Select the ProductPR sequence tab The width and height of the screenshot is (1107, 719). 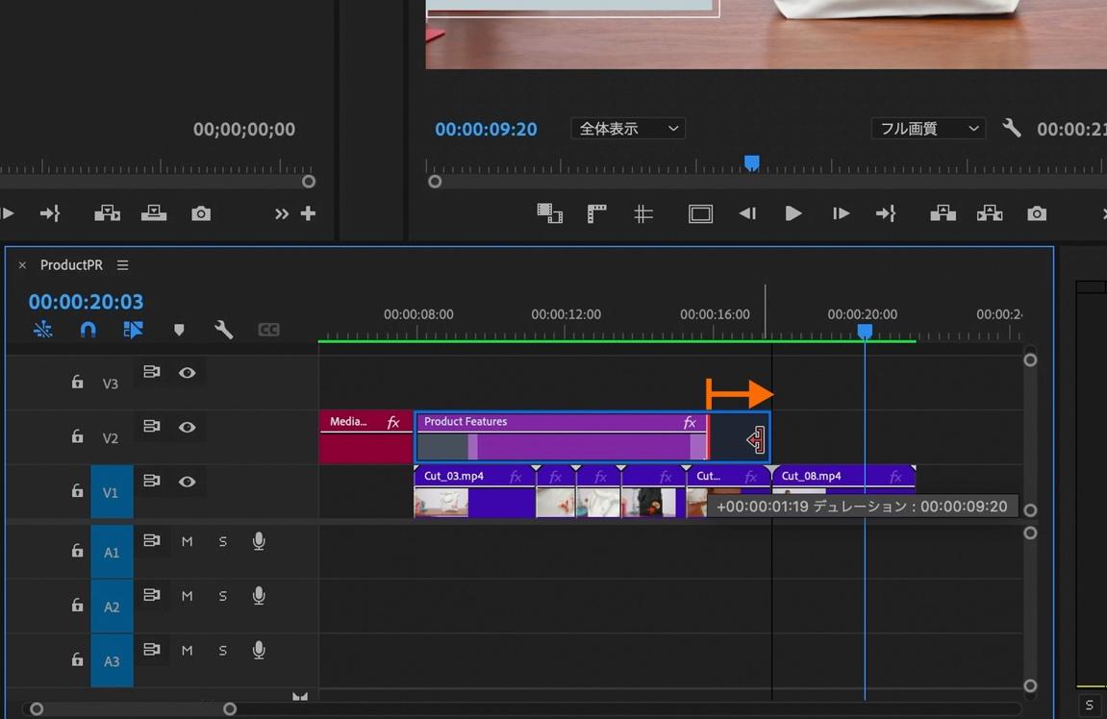pos(71,264)
